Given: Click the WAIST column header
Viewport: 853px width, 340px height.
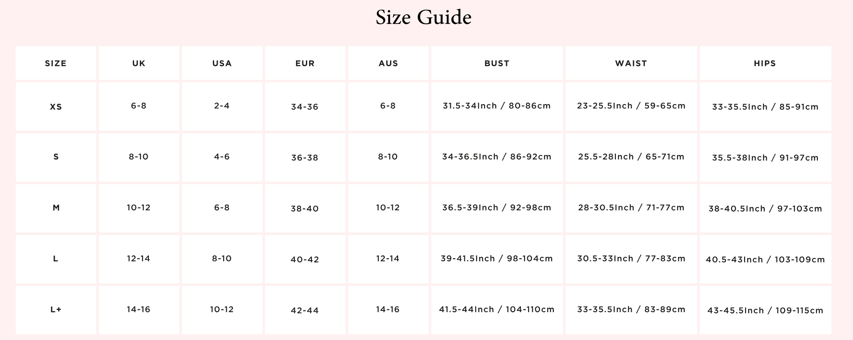Looking at the screenshot, I should point(631,63).
